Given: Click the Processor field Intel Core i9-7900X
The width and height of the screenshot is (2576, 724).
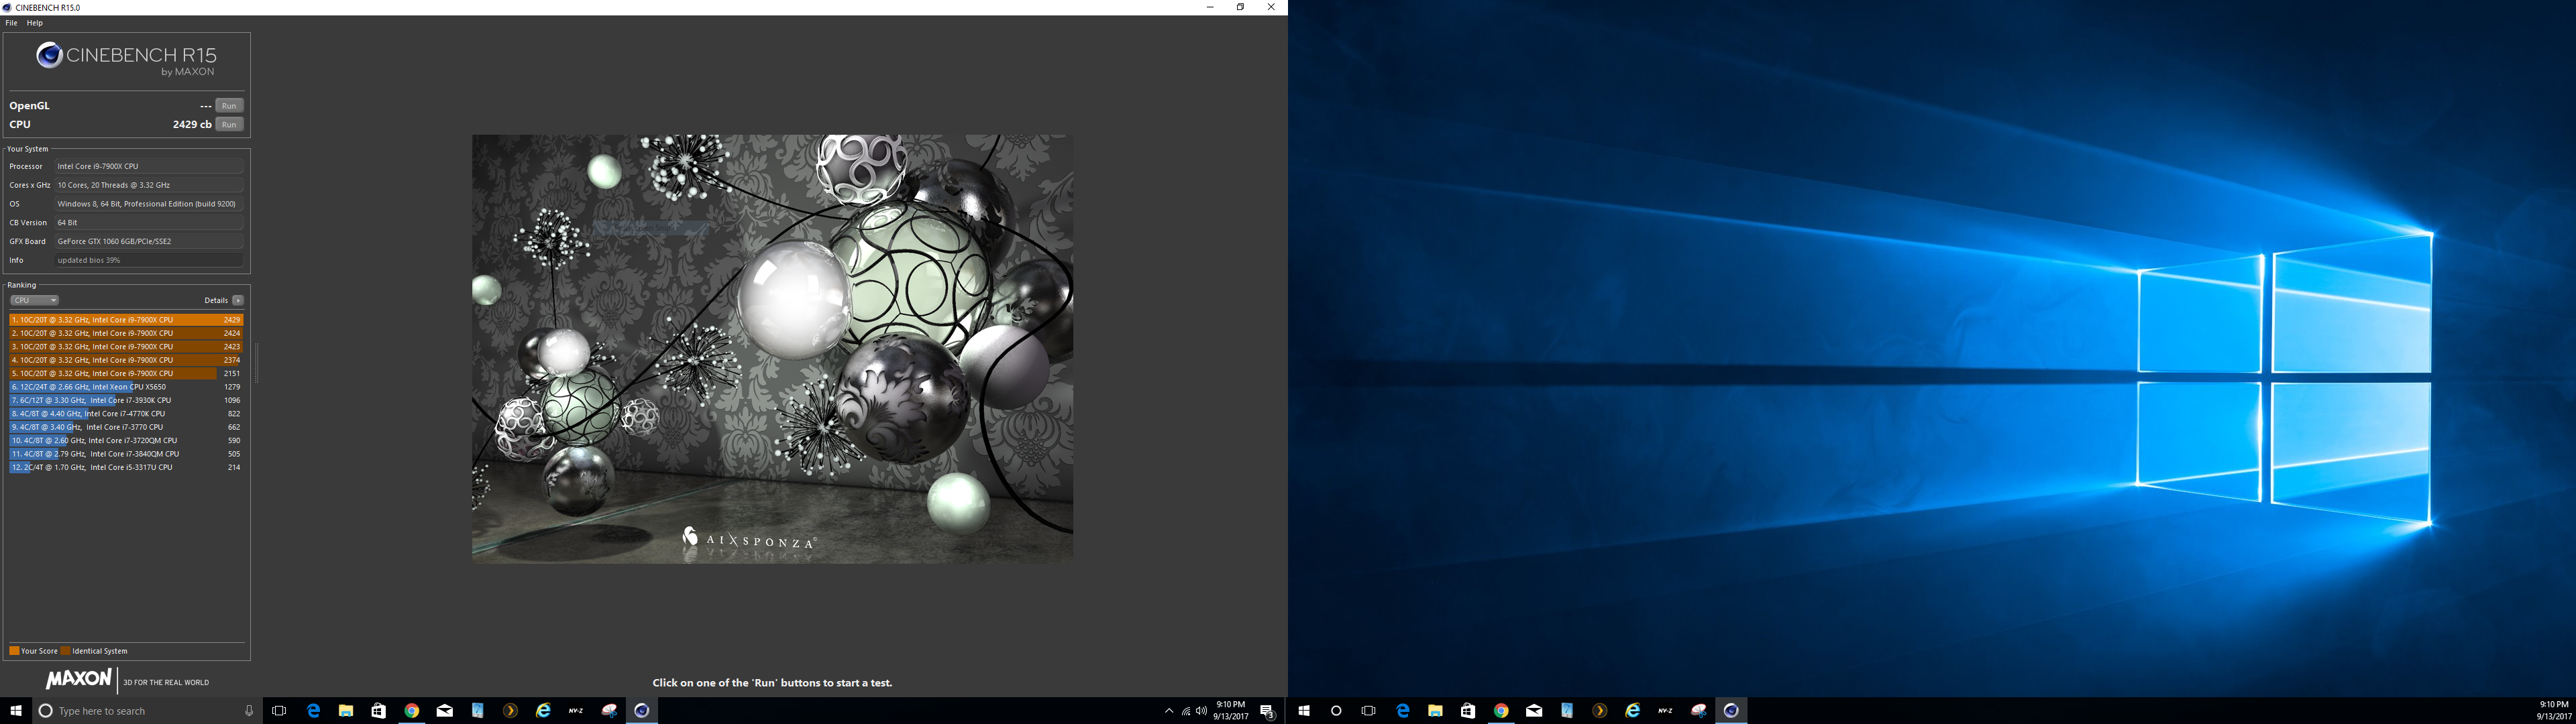Looking at the screenshot, I should point(149,166).
